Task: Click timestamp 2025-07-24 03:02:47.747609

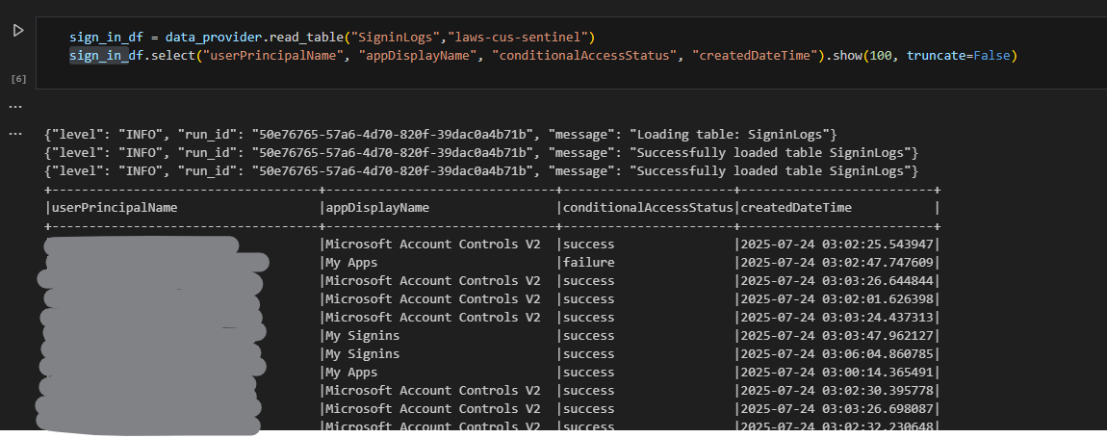Action: [835, 262]
